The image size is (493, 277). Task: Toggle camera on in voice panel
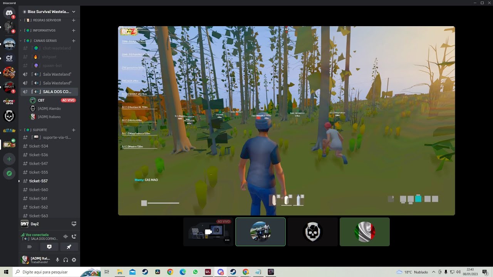point(29,247)
